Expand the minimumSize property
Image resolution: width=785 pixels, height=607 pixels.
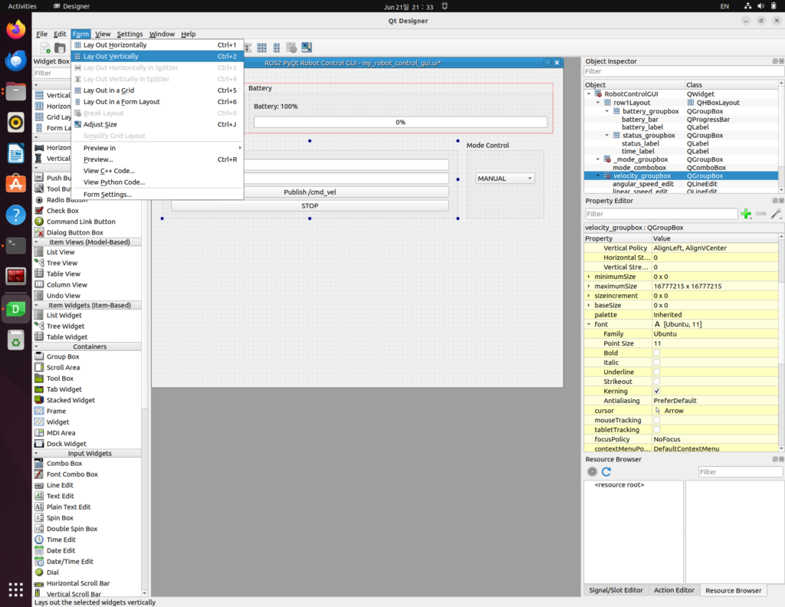[589, 276]
